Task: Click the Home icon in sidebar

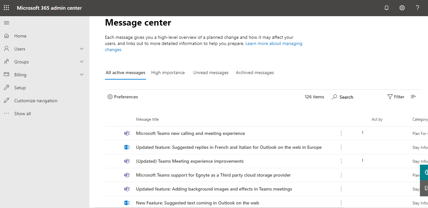Action: tap(6, 36)
